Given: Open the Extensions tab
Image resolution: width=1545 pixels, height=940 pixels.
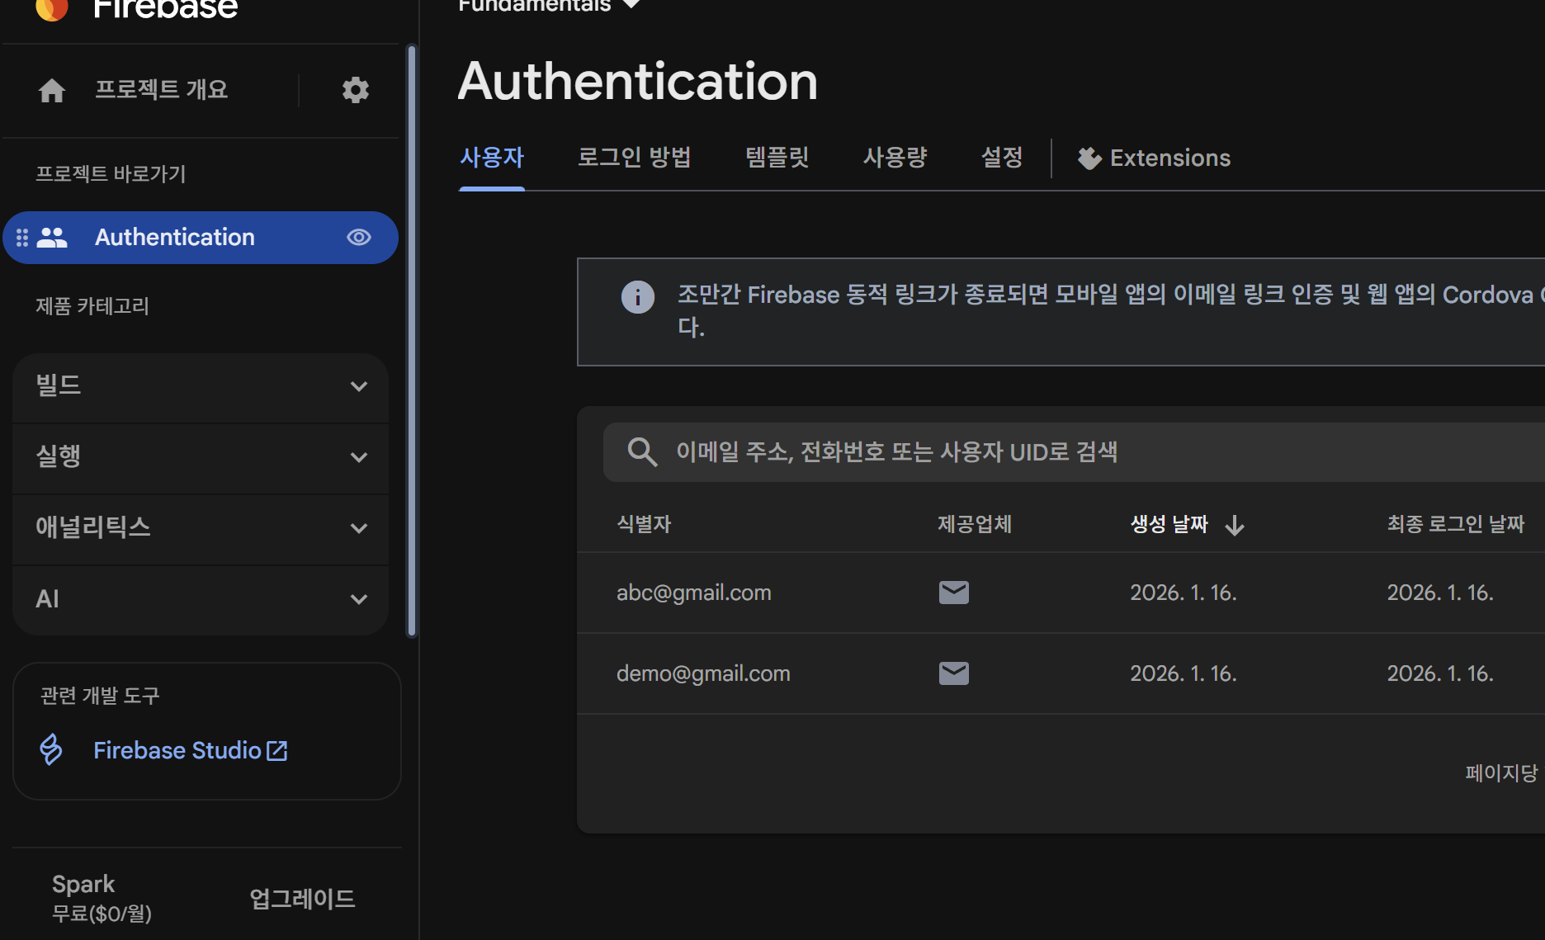Looking at the screenshot, I should click(1154, 158).
